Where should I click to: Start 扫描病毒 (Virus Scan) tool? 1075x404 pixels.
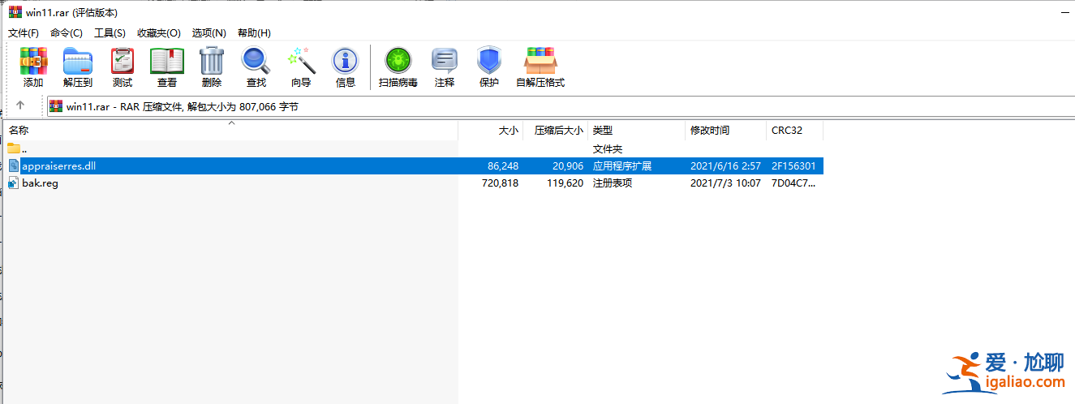[398, 62]
